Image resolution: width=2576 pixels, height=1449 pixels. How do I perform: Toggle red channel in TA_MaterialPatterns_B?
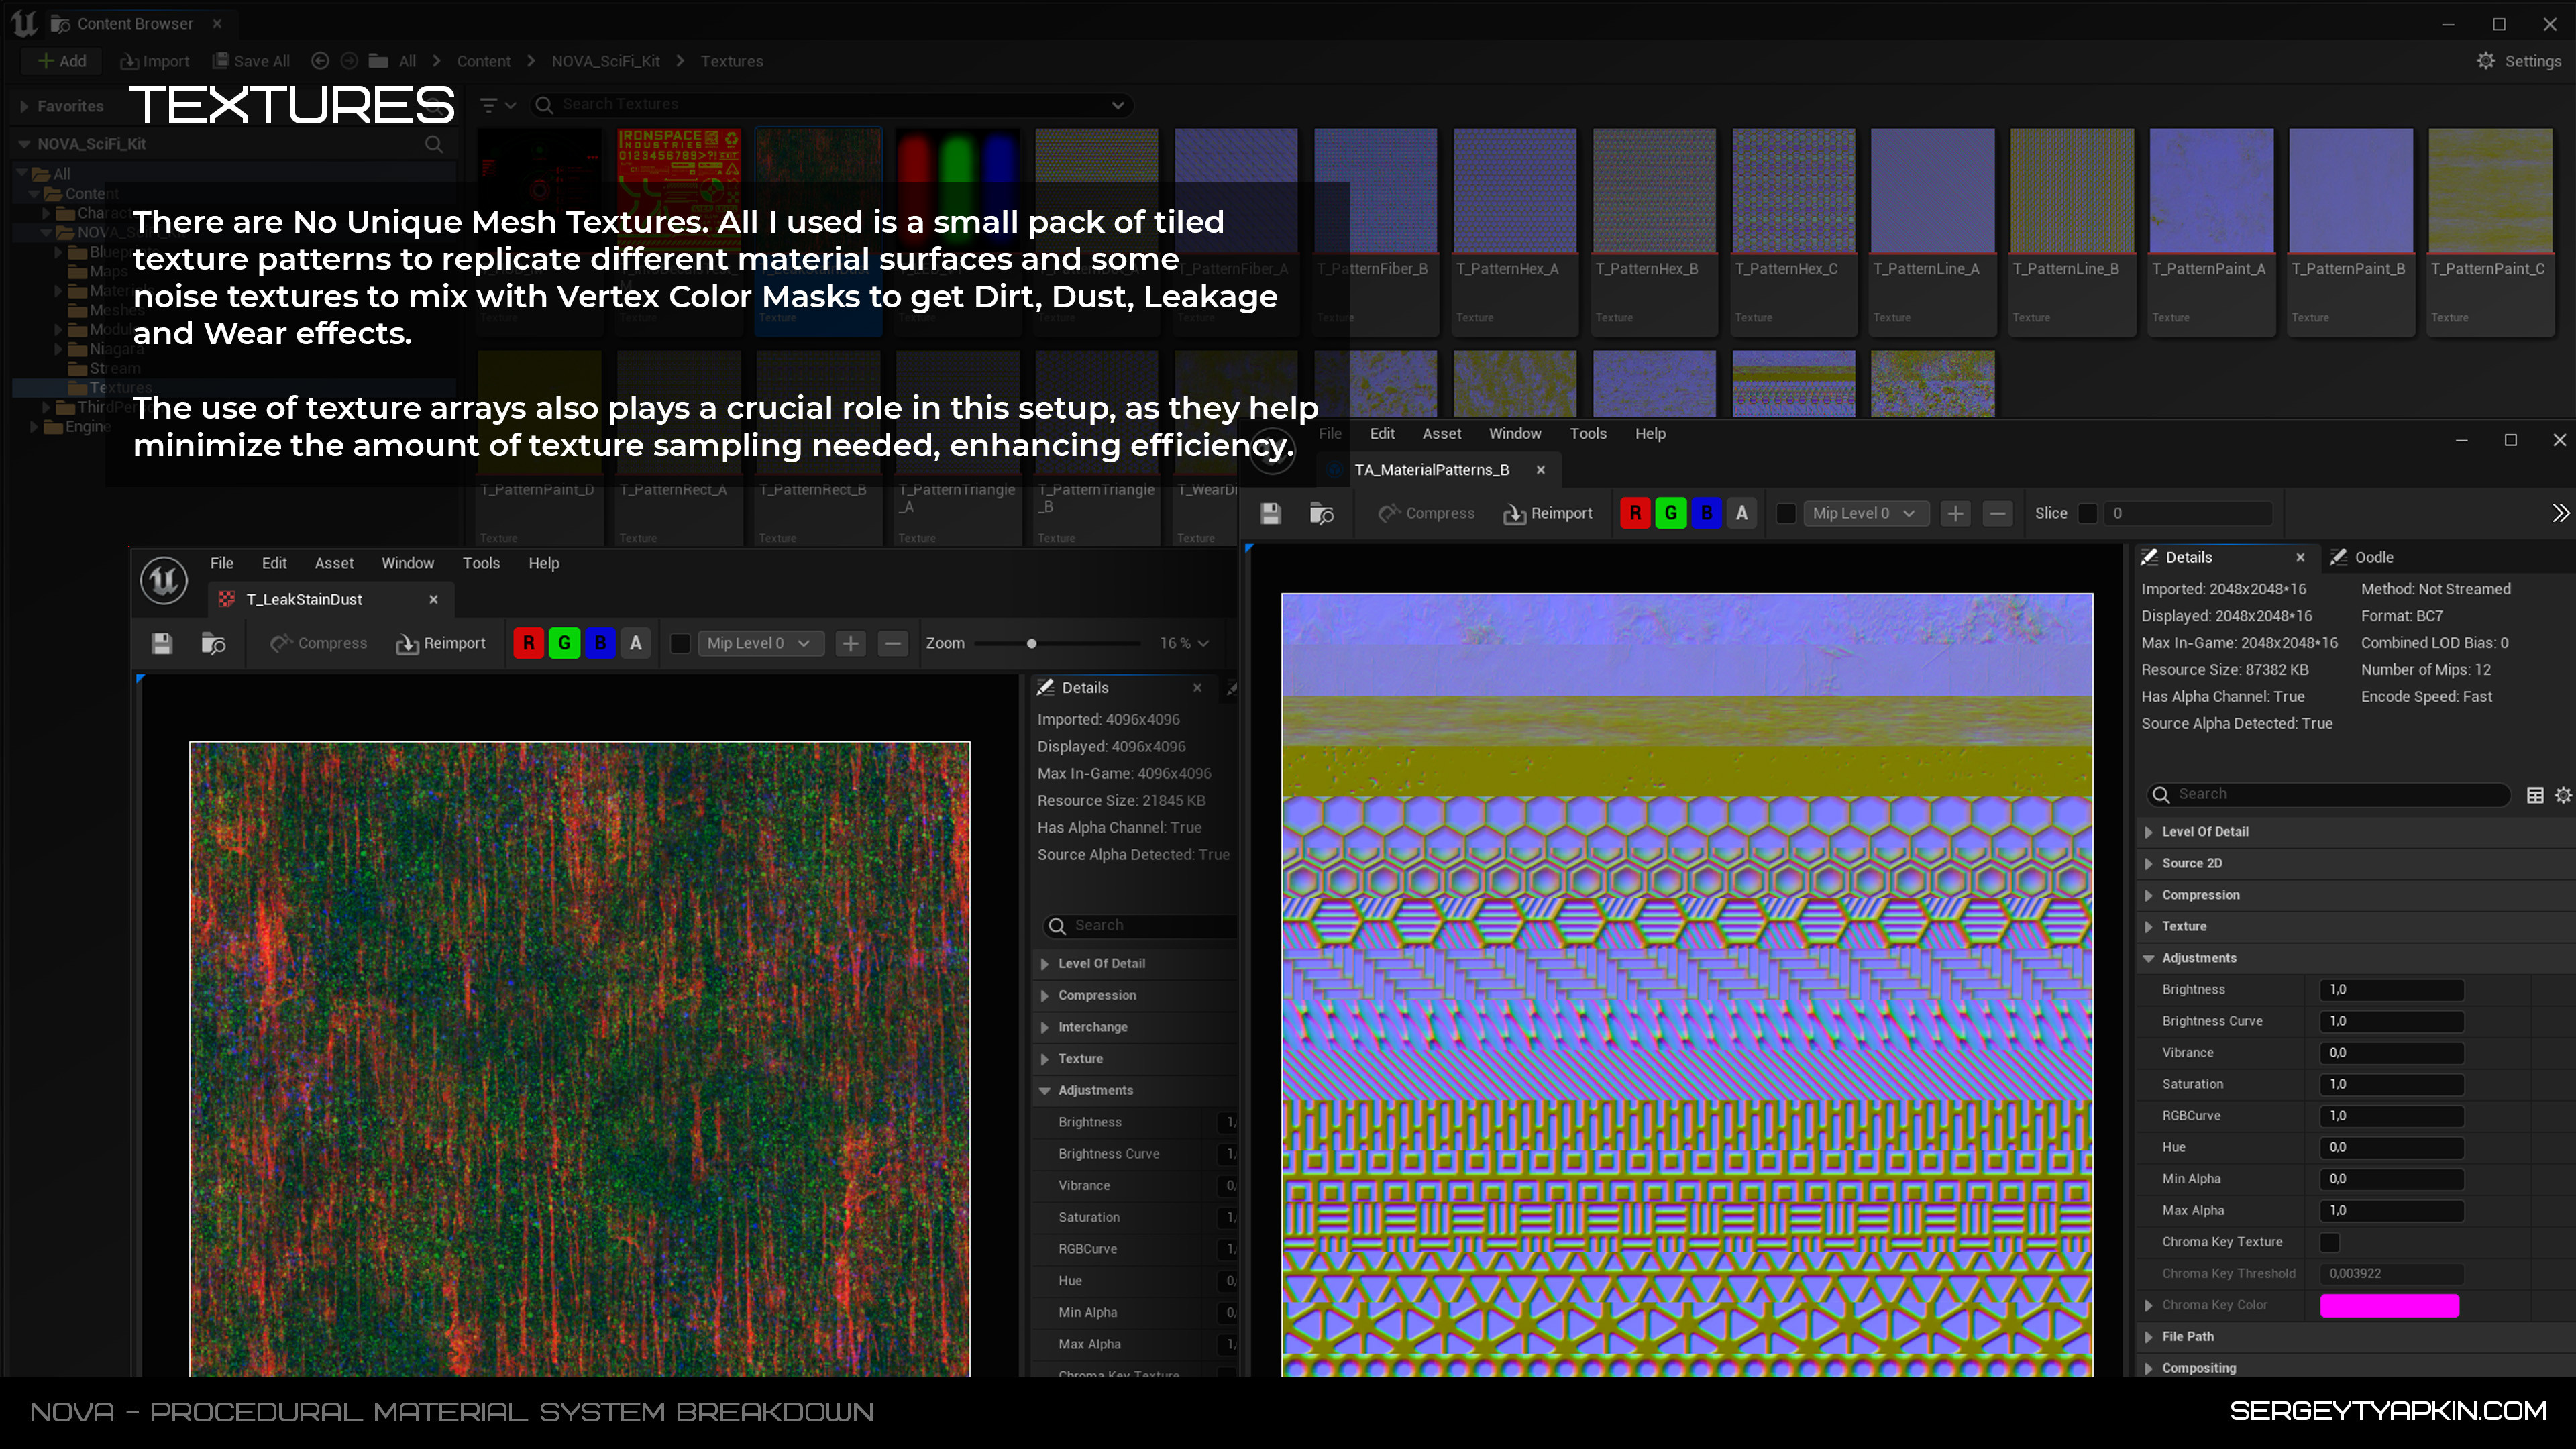tap(1635, 513)
